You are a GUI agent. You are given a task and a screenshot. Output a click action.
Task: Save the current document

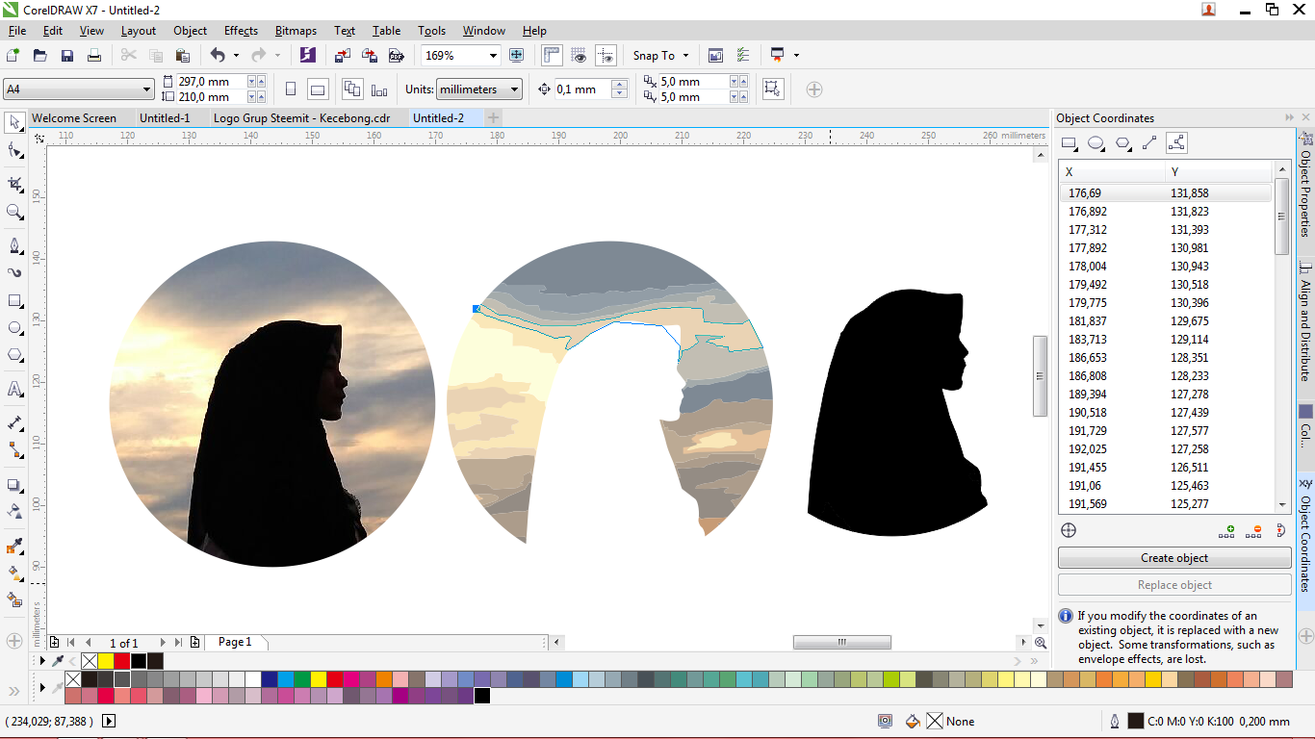(66, 56)
